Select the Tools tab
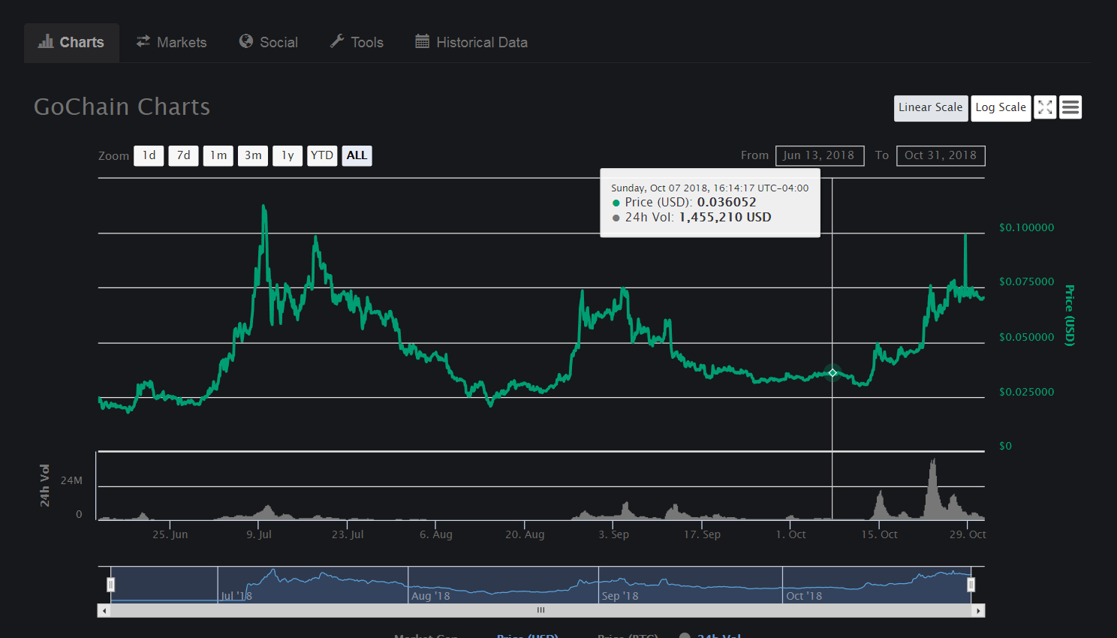Image resolution: width=1117 pixels, height=638 pixels. tap(357, 43)
